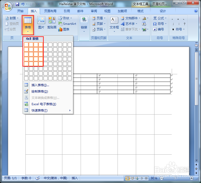Open the Review (审阅) tab
201x183 pixels.
(94, 11)
